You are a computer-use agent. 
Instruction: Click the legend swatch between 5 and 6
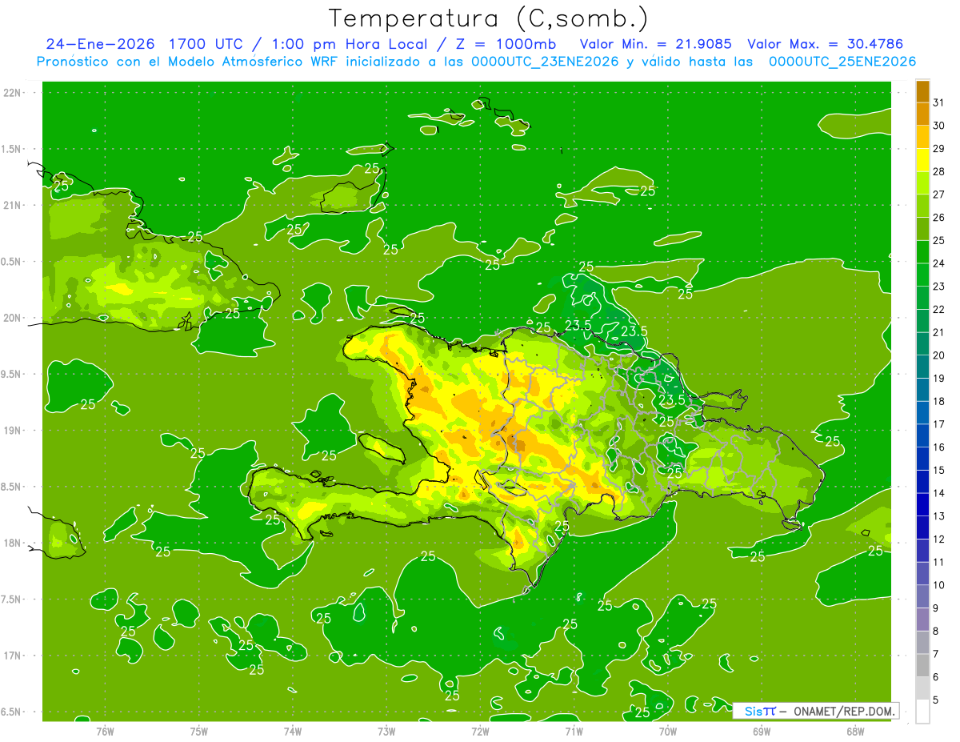click(x=922, y=688)
